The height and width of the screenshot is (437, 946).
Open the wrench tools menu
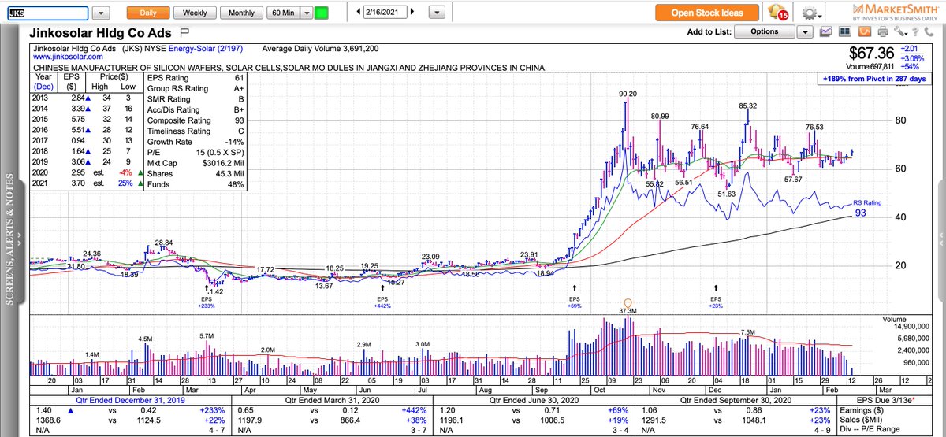(x=901, y=32)
